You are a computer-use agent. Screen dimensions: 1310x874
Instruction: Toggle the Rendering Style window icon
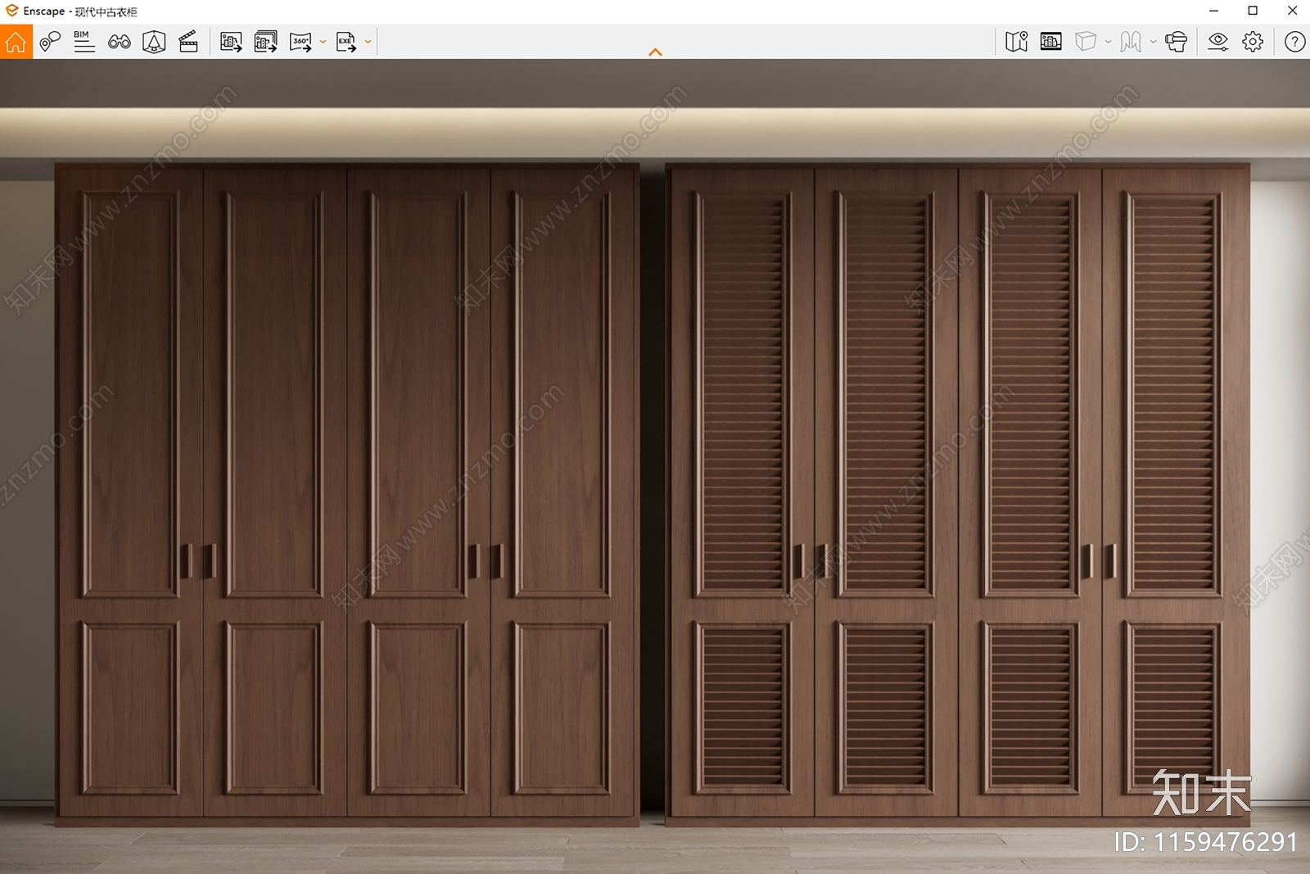click(x=1051, y=42)
